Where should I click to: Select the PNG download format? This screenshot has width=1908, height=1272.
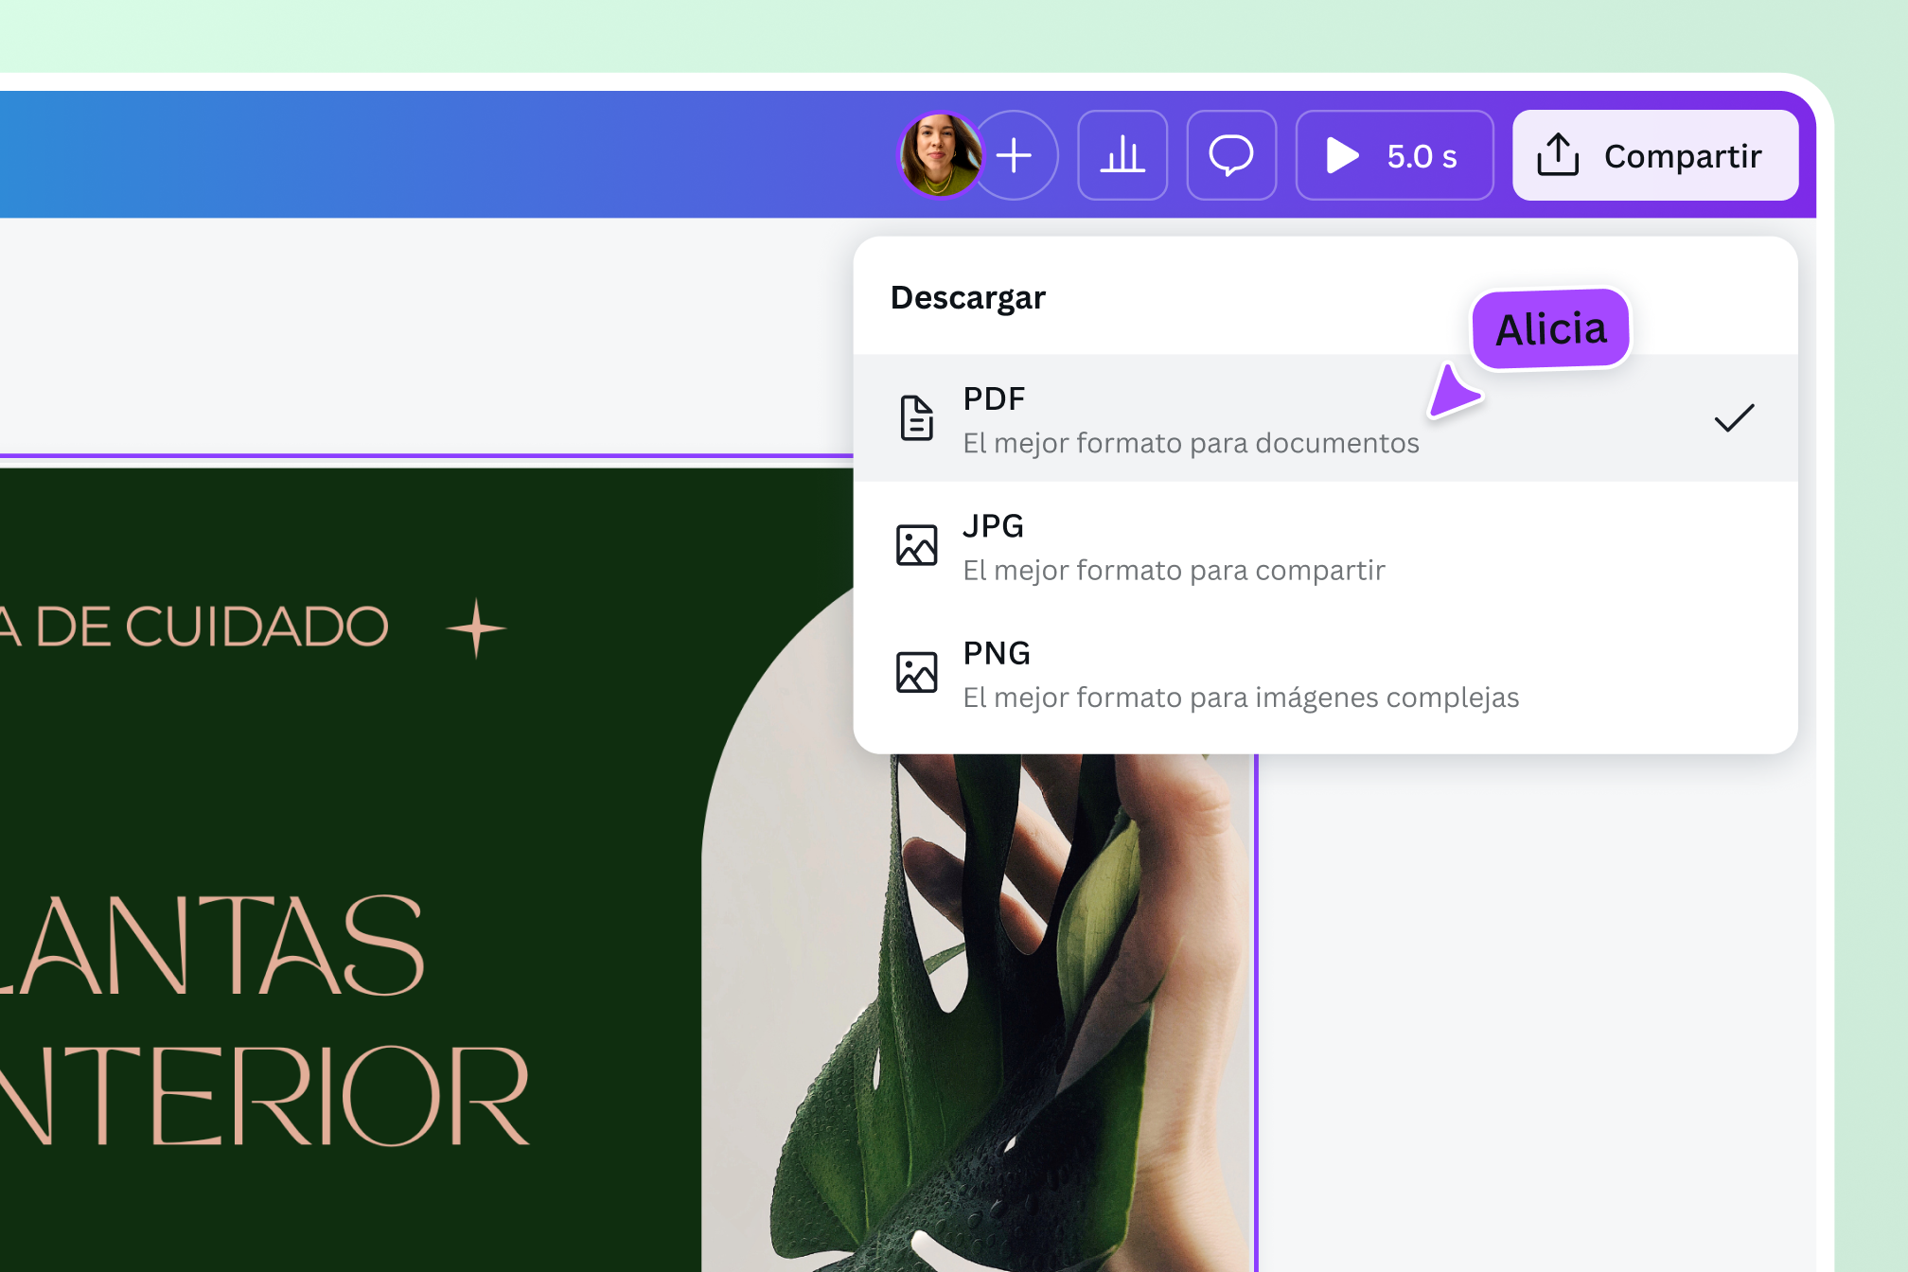tap(1325, 673)
